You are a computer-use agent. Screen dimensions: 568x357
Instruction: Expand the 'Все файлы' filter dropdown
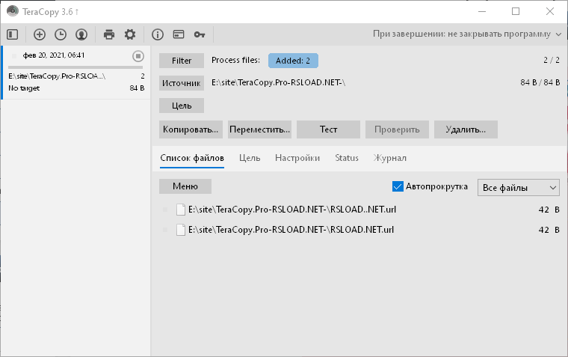coord(519,187)
